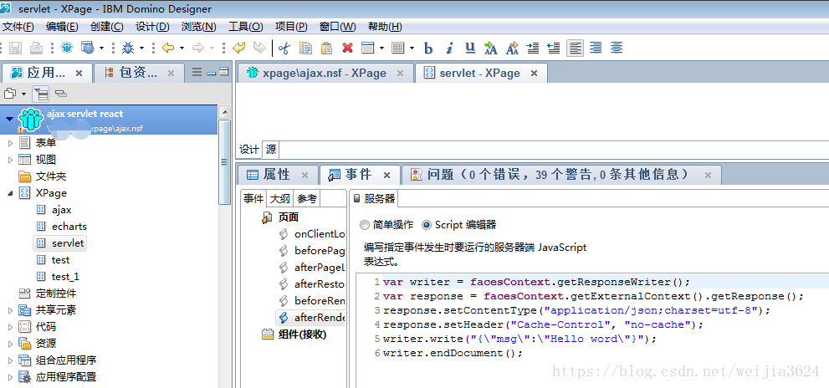This screenshot has height=388, width=829.
Task: Click the Preview in Web Browser icon
Action: click(x=87, y=48)
